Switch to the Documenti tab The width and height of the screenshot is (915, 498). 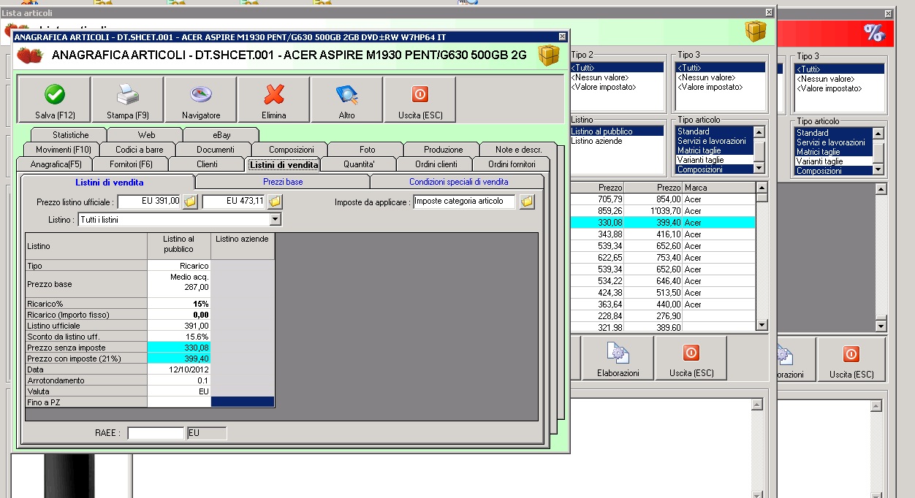[x=216, y=150]
